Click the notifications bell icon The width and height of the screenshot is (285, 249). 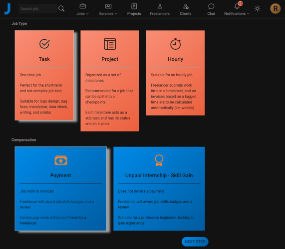[237, 6]
